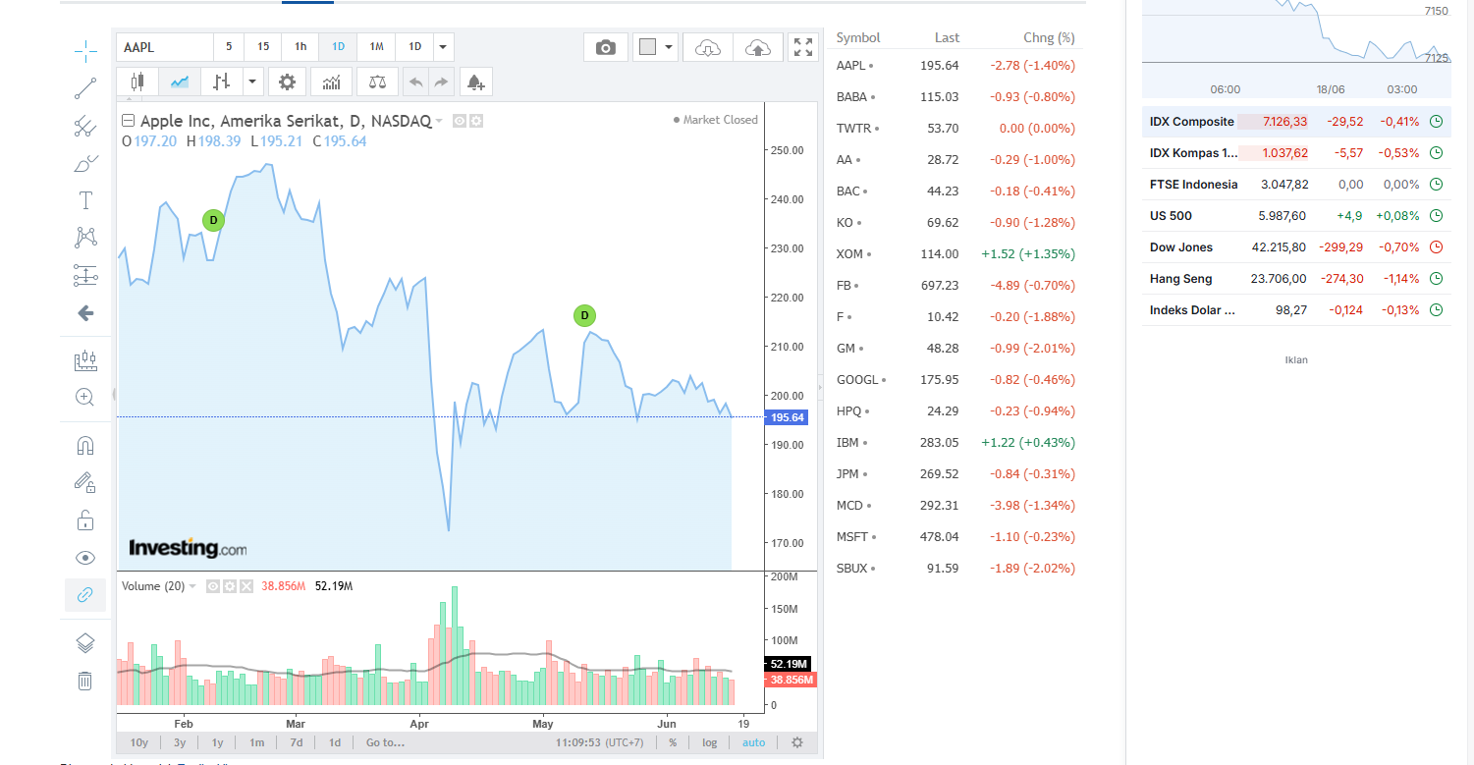The width and height of the screenshot is (1474, 765).
Task: Open chart properties gear in top toolbar
Action: click(x=287, y=82)
